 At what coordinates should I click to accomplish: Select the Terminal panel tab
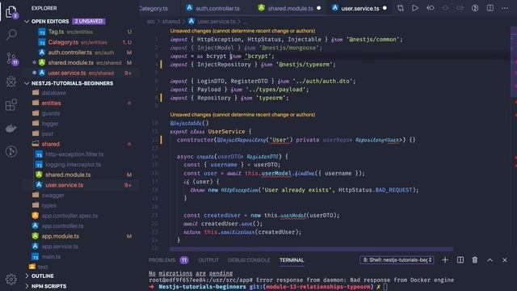(292, 260)
